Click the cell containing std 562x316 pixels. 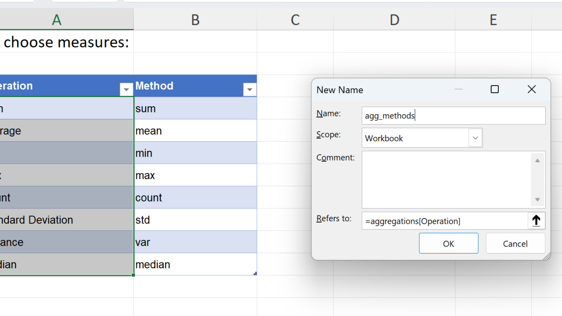pyautogui.click(x=195, y=219)
